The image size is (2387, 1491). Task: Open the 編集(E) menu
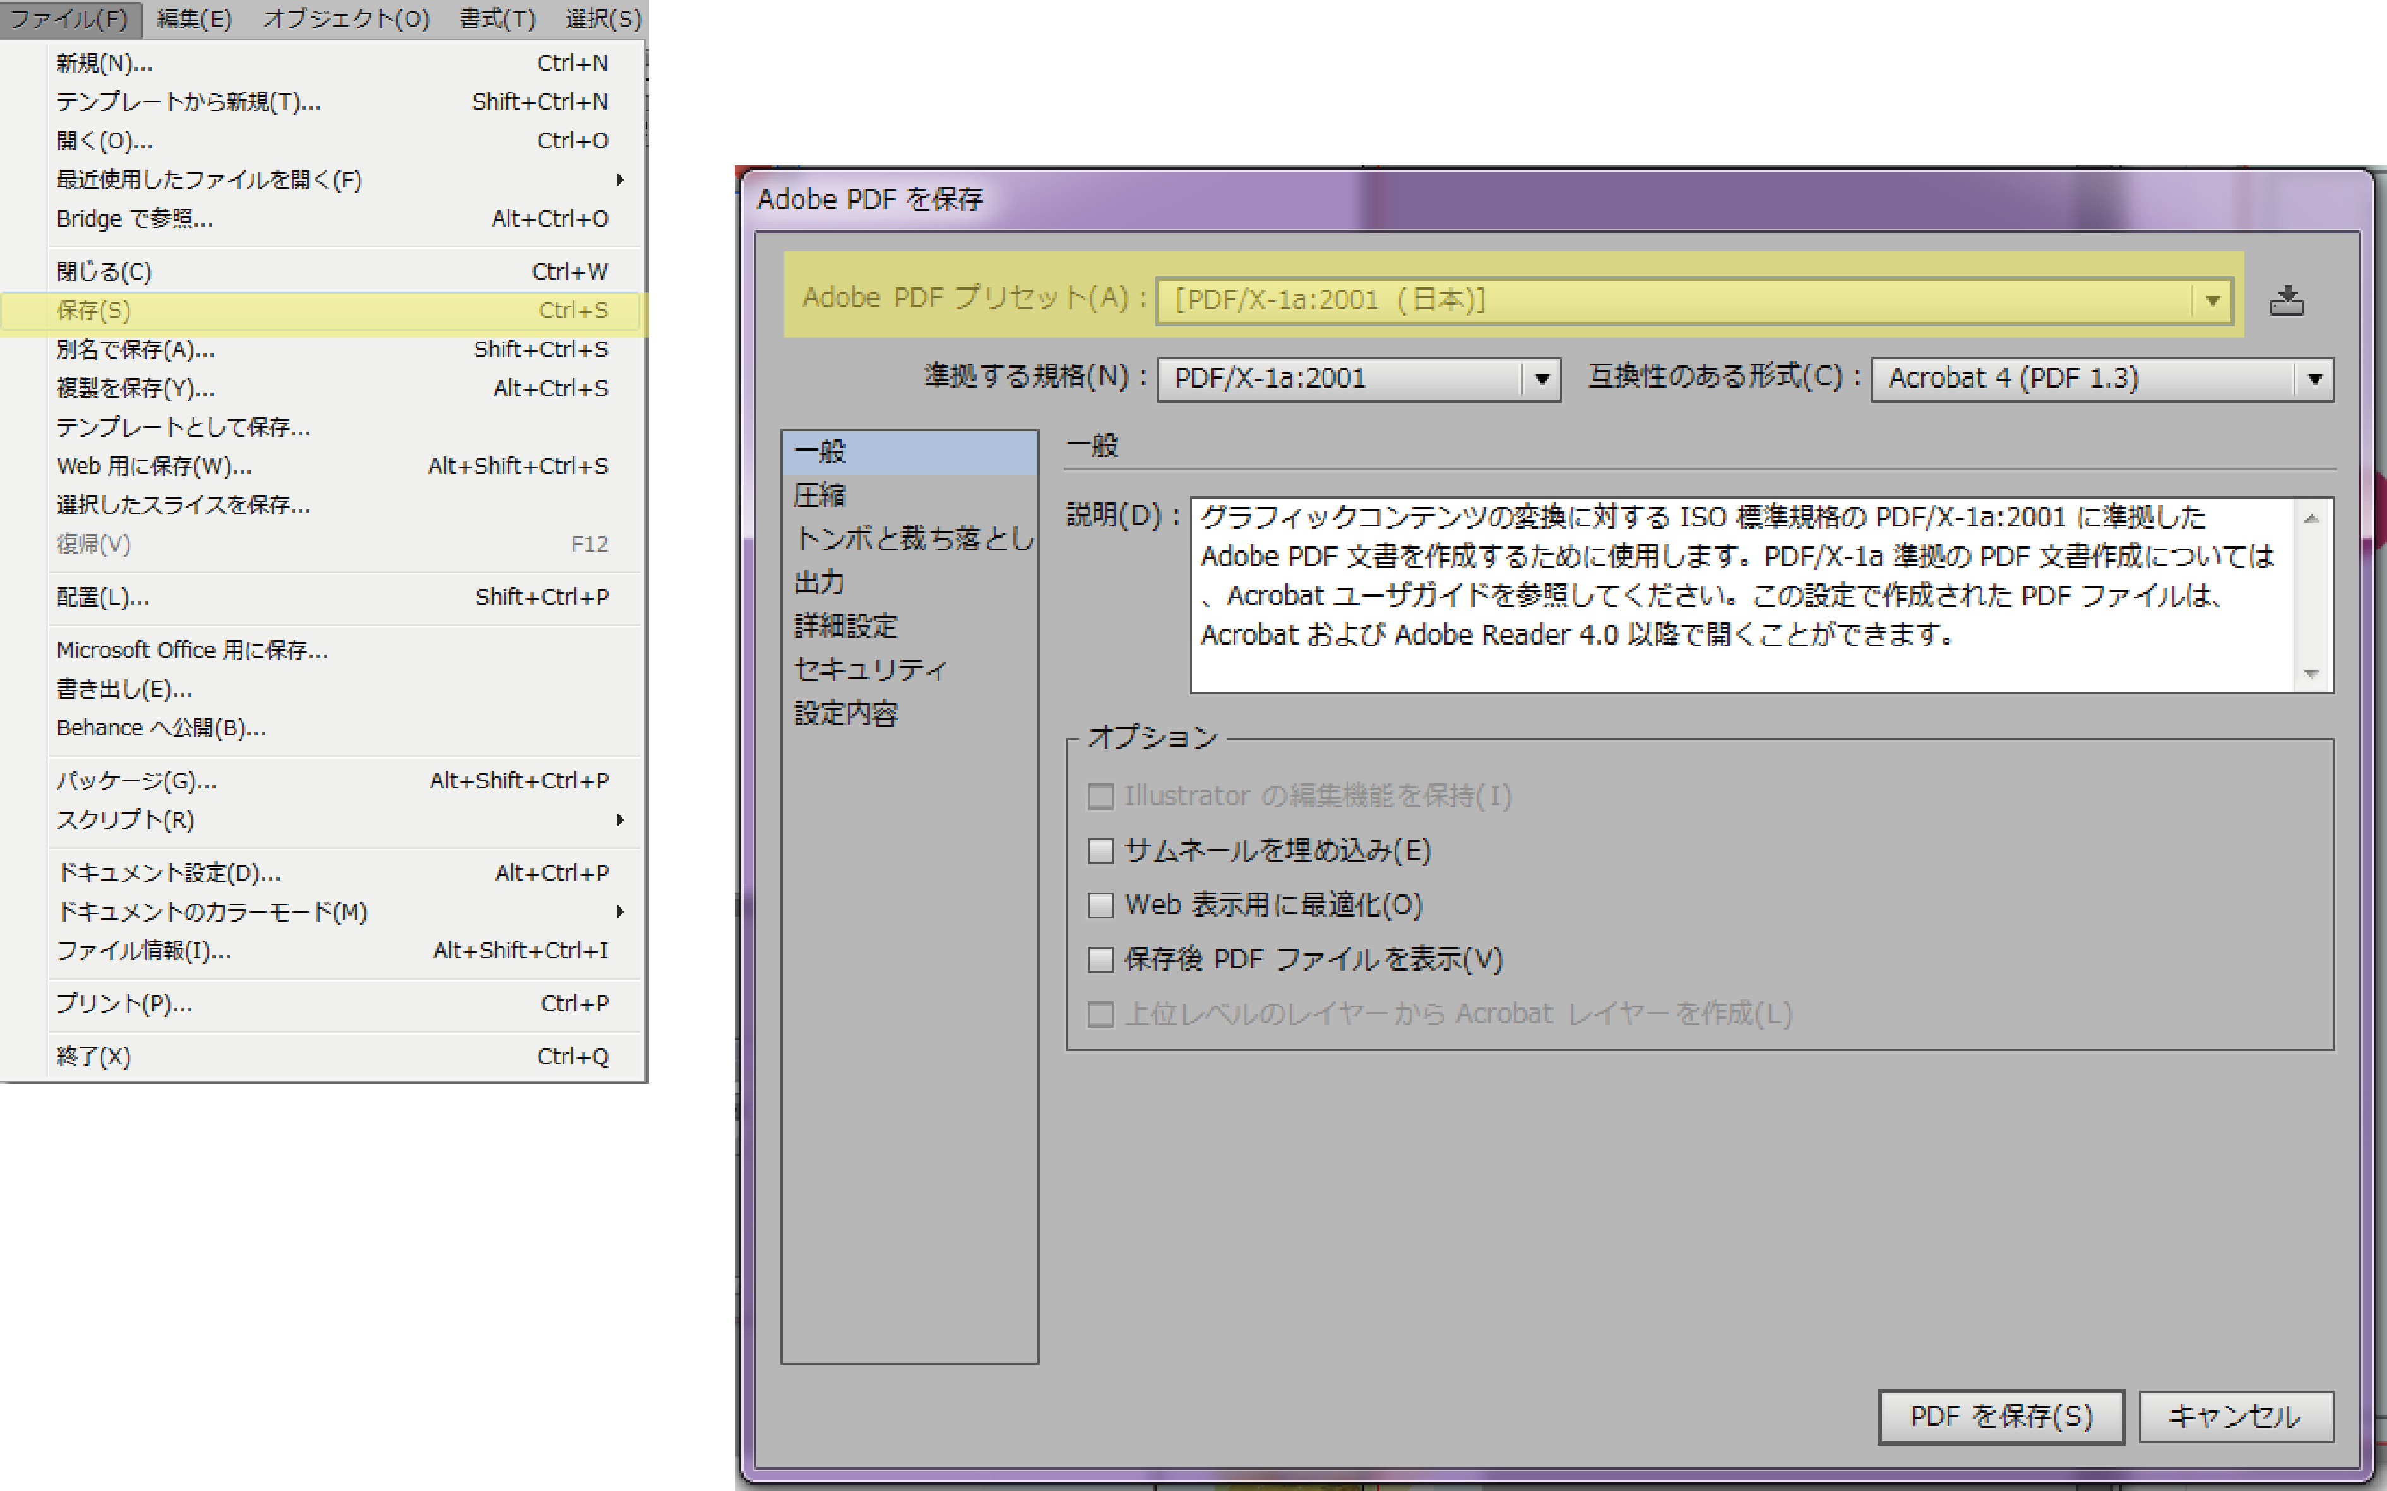(194, 19)
